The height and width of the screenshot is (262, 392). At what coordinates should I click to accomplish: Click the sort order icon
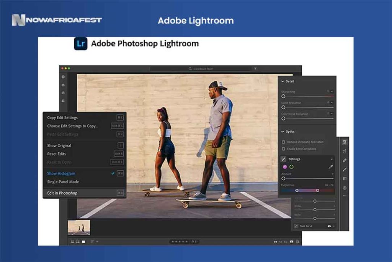pos(92,242)
